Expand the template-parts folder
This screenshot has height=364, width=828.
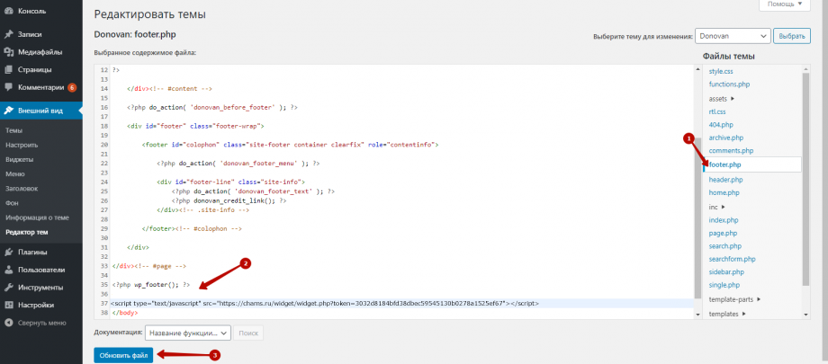tap(735, 299)
